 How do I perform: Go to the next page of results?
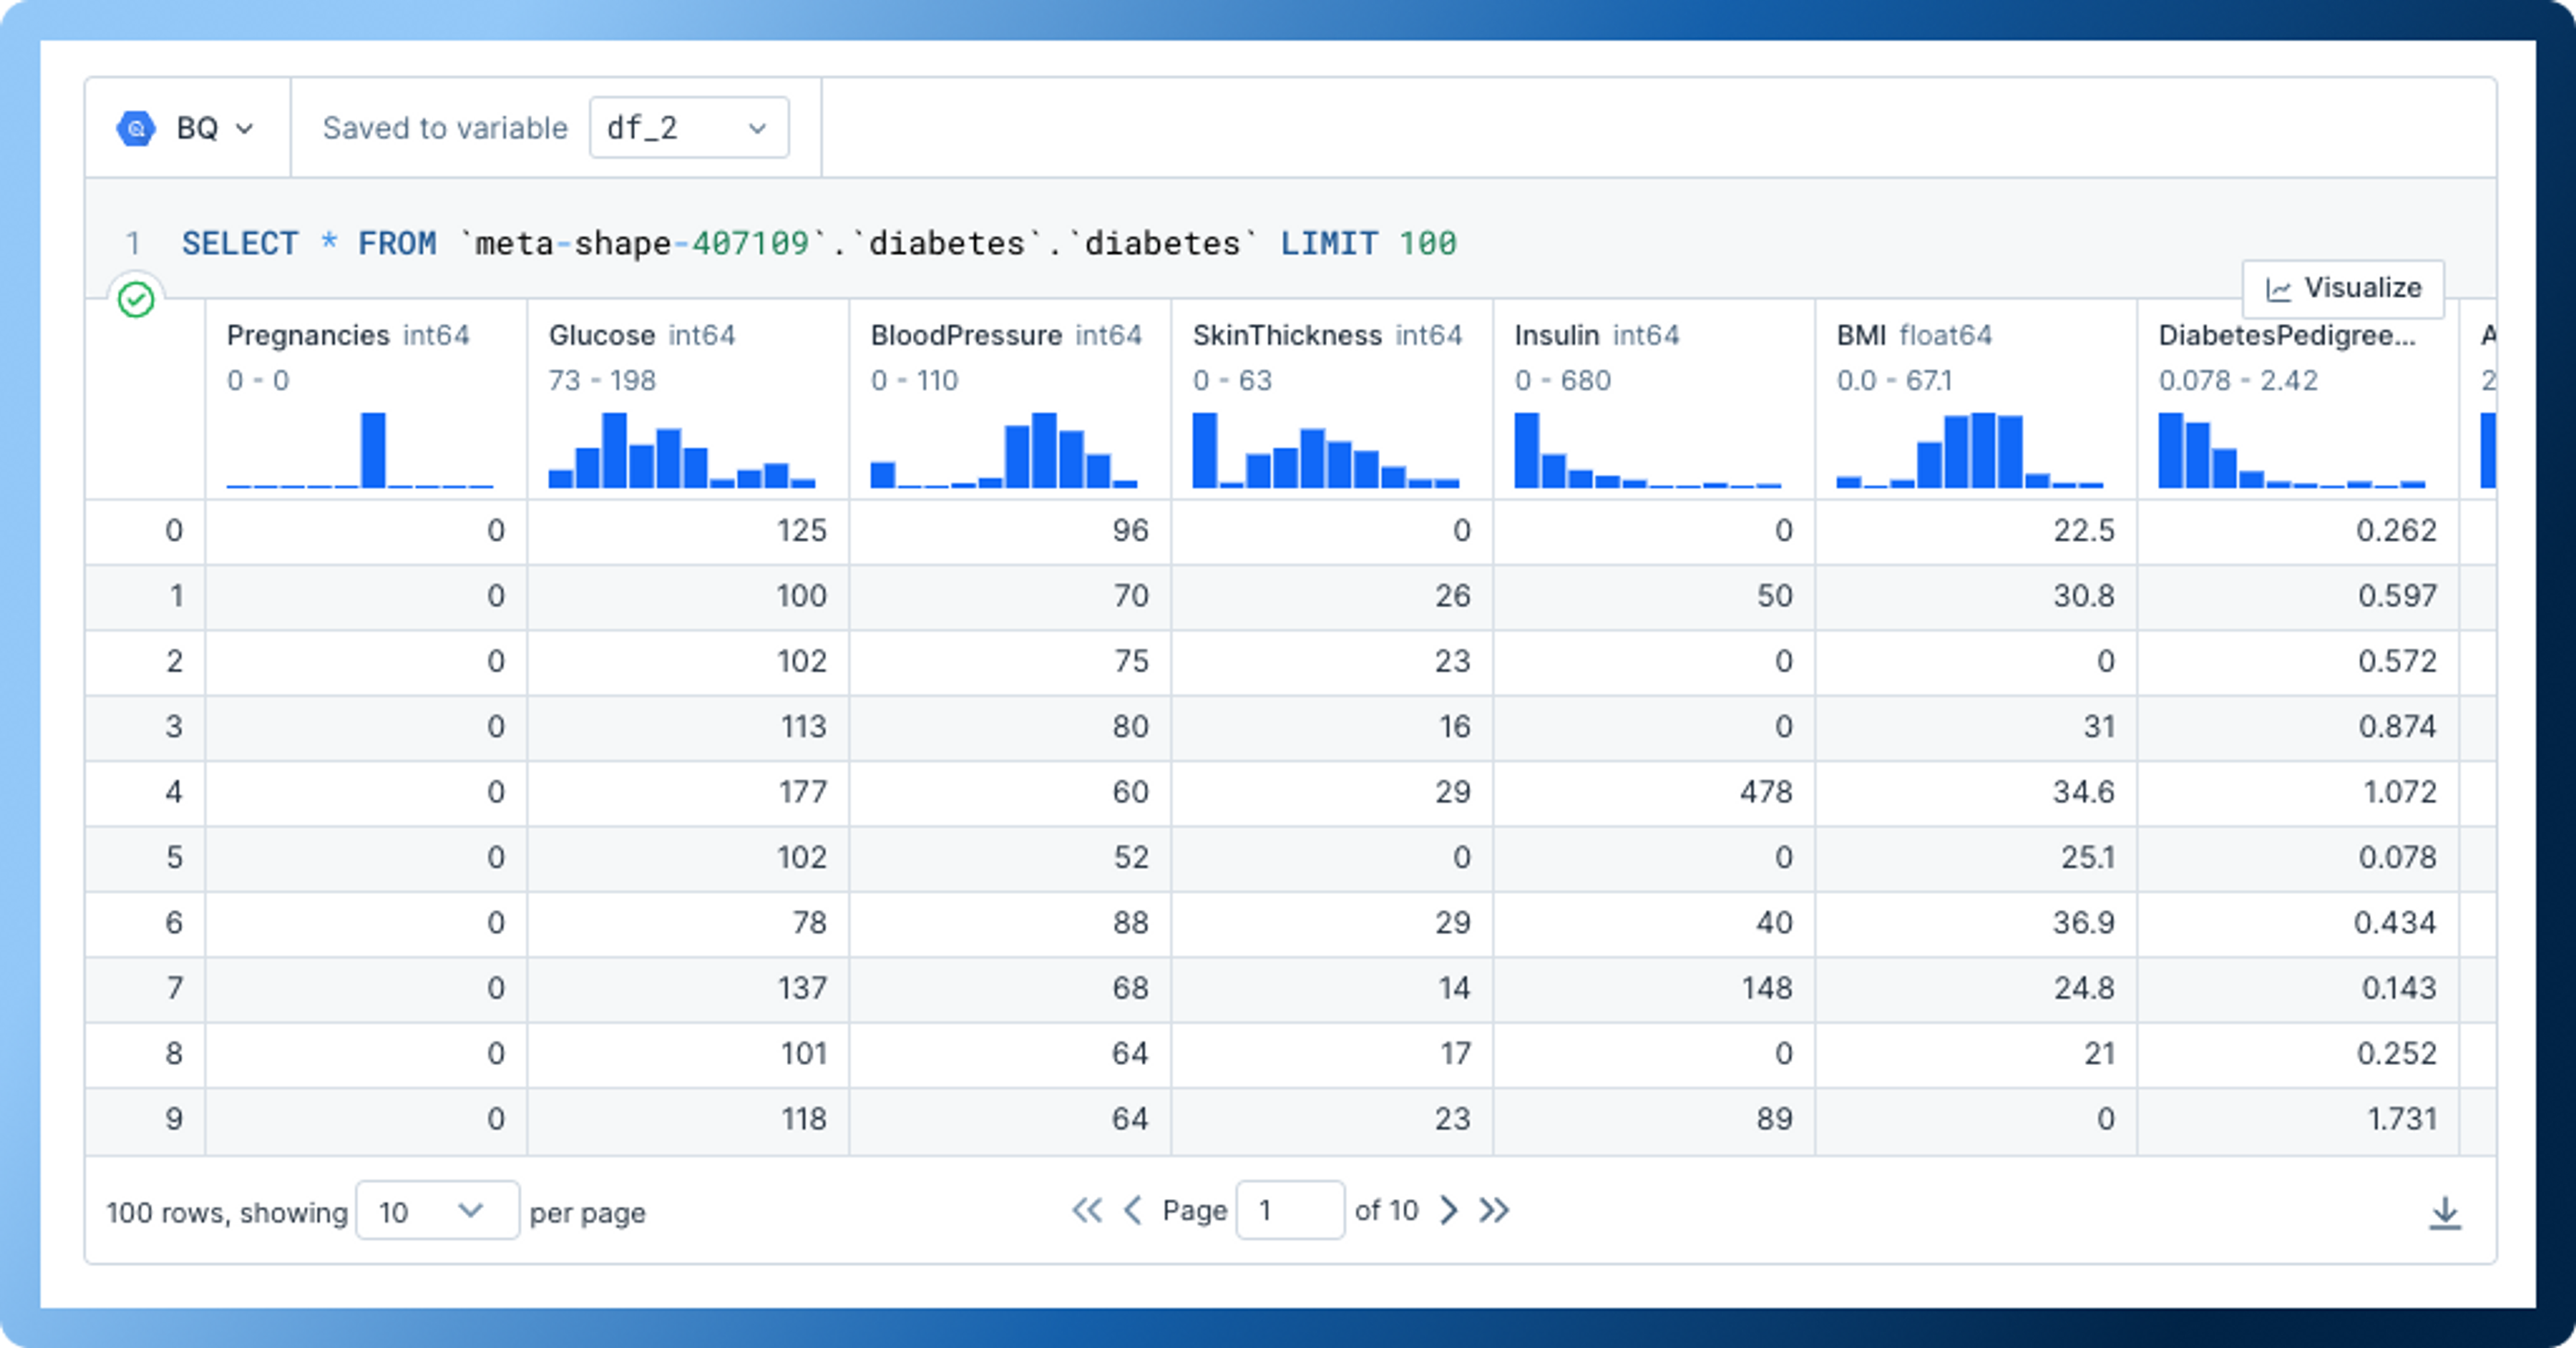point(1448,1210)
